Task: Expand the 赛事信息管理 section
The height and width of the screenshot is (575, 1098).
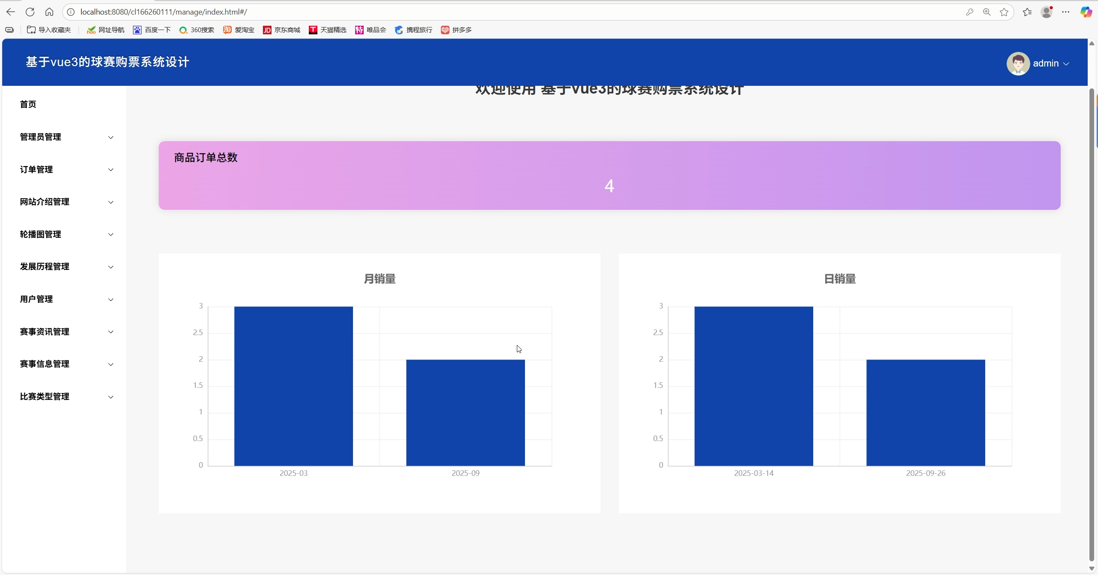Action: pos(45,364)
